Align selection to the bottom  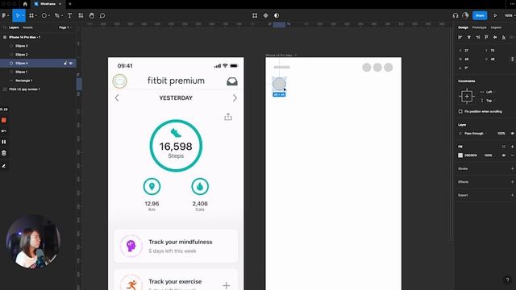(504, 37)
